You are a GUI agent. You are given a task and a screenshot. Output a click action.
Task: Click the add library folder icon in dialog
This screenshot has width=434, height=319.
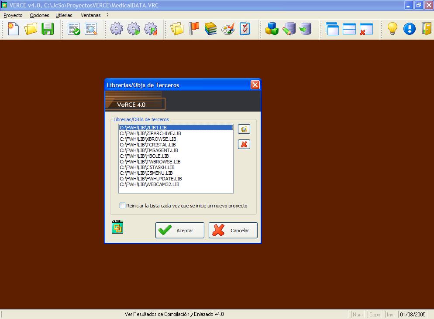coord(244,129)
